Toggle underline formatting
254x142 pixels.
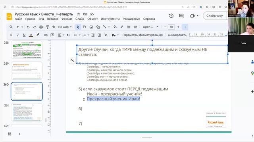pos(24,35)
